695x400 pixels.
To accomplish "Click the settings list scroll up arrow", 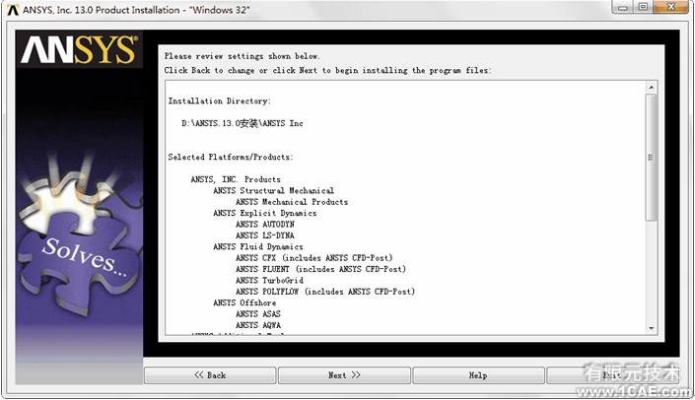I will point(651,88).
